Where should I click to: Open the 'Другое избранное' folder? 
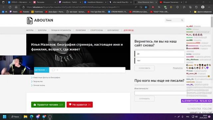(203, 12)
